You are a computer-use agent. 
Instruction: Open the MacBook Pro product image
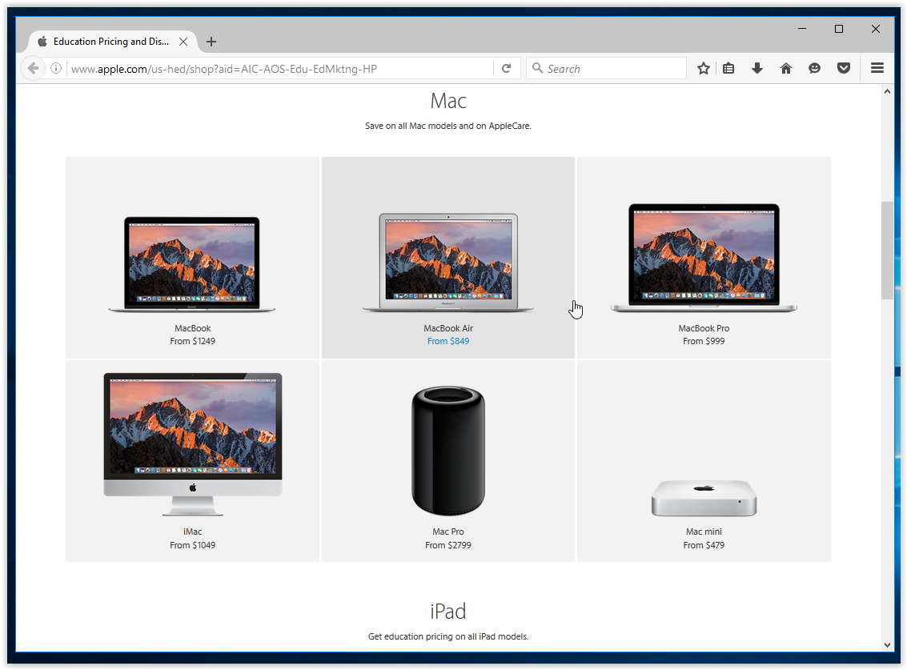click(x=704, y=258)
